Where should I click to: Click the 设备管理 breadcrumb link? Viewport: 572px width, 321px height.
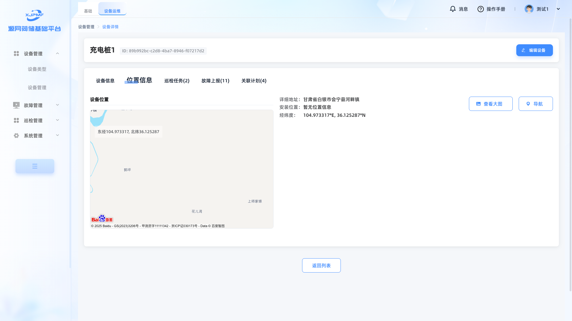[x=86, y=27]
